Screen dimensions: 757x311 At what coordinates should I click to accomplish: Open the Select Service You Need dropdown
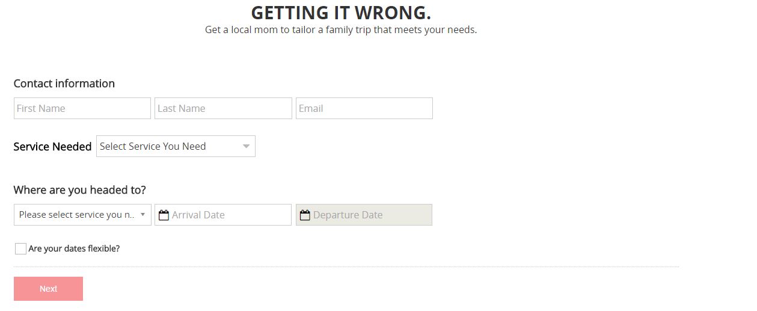pos(168,147)
